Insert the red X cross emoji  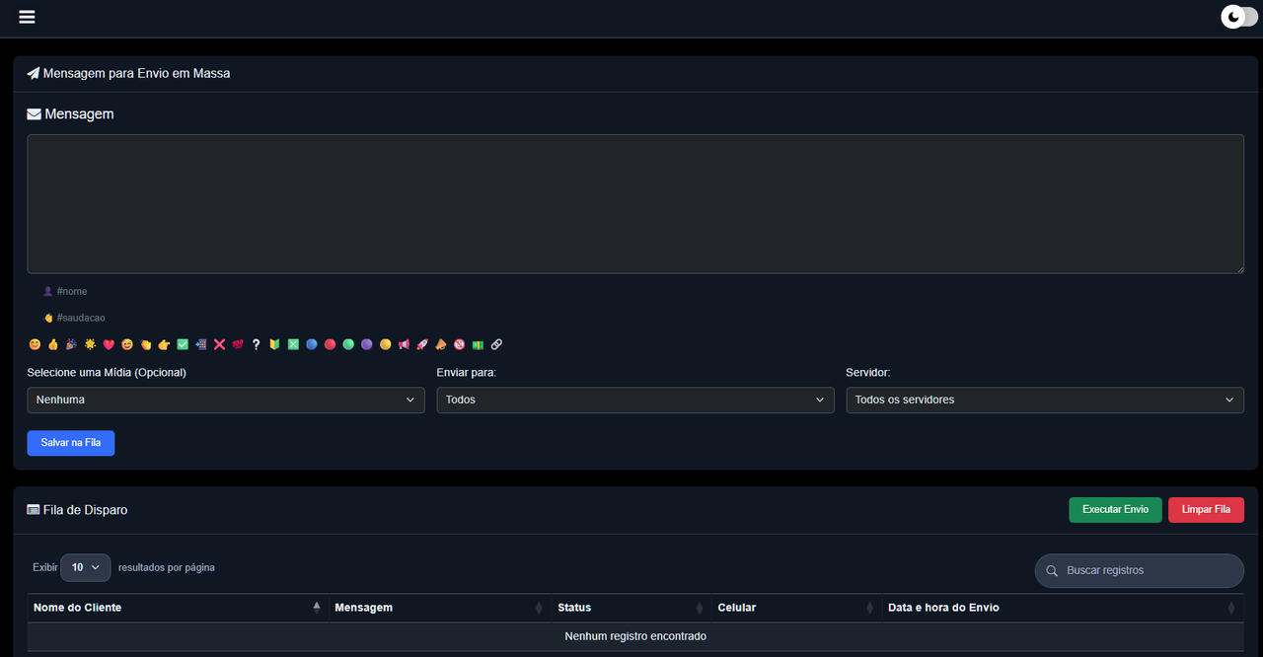click(219, 344)
